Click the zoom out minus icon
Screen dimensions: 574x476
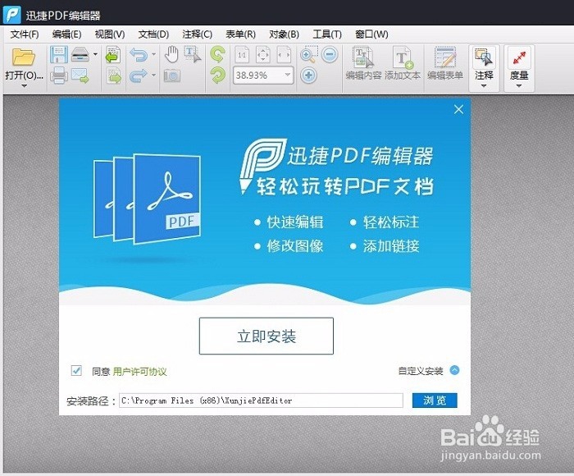330,55
